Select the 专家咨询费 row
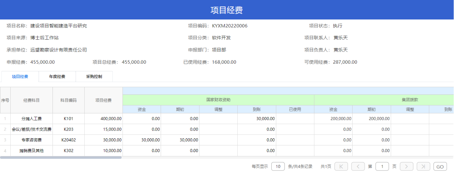 click(227, 140)
